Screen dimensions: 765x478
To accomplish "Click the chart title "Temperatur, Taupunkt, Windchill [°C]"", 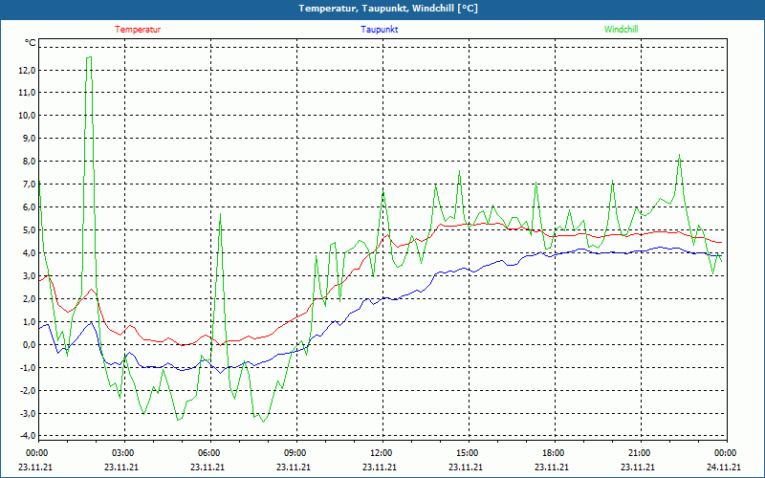I will (388, 9).
